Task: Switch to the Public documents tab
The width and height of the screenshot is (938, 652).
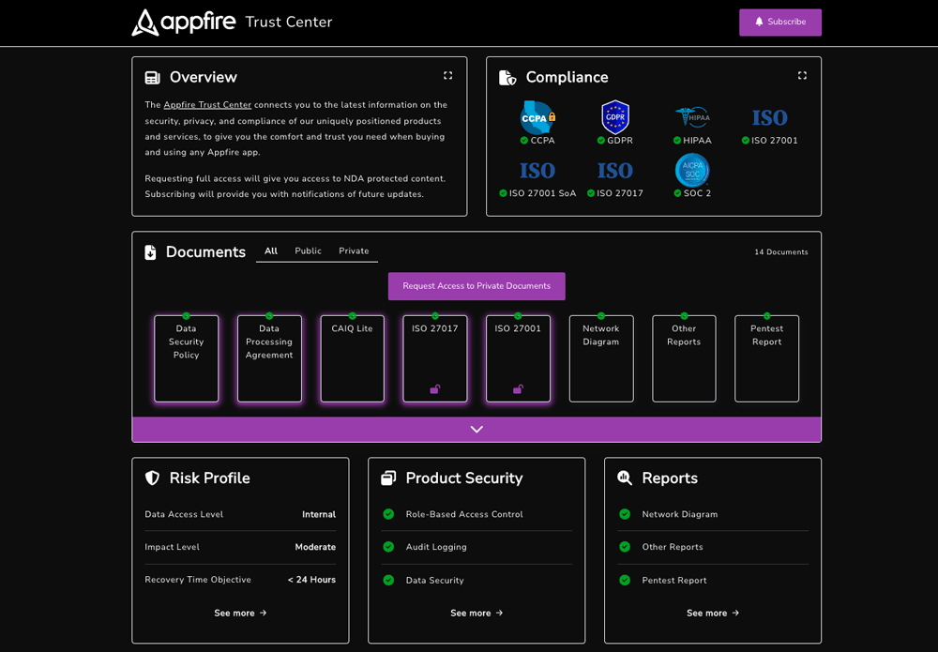Action: pyautogui.click(x=308, y=251)
